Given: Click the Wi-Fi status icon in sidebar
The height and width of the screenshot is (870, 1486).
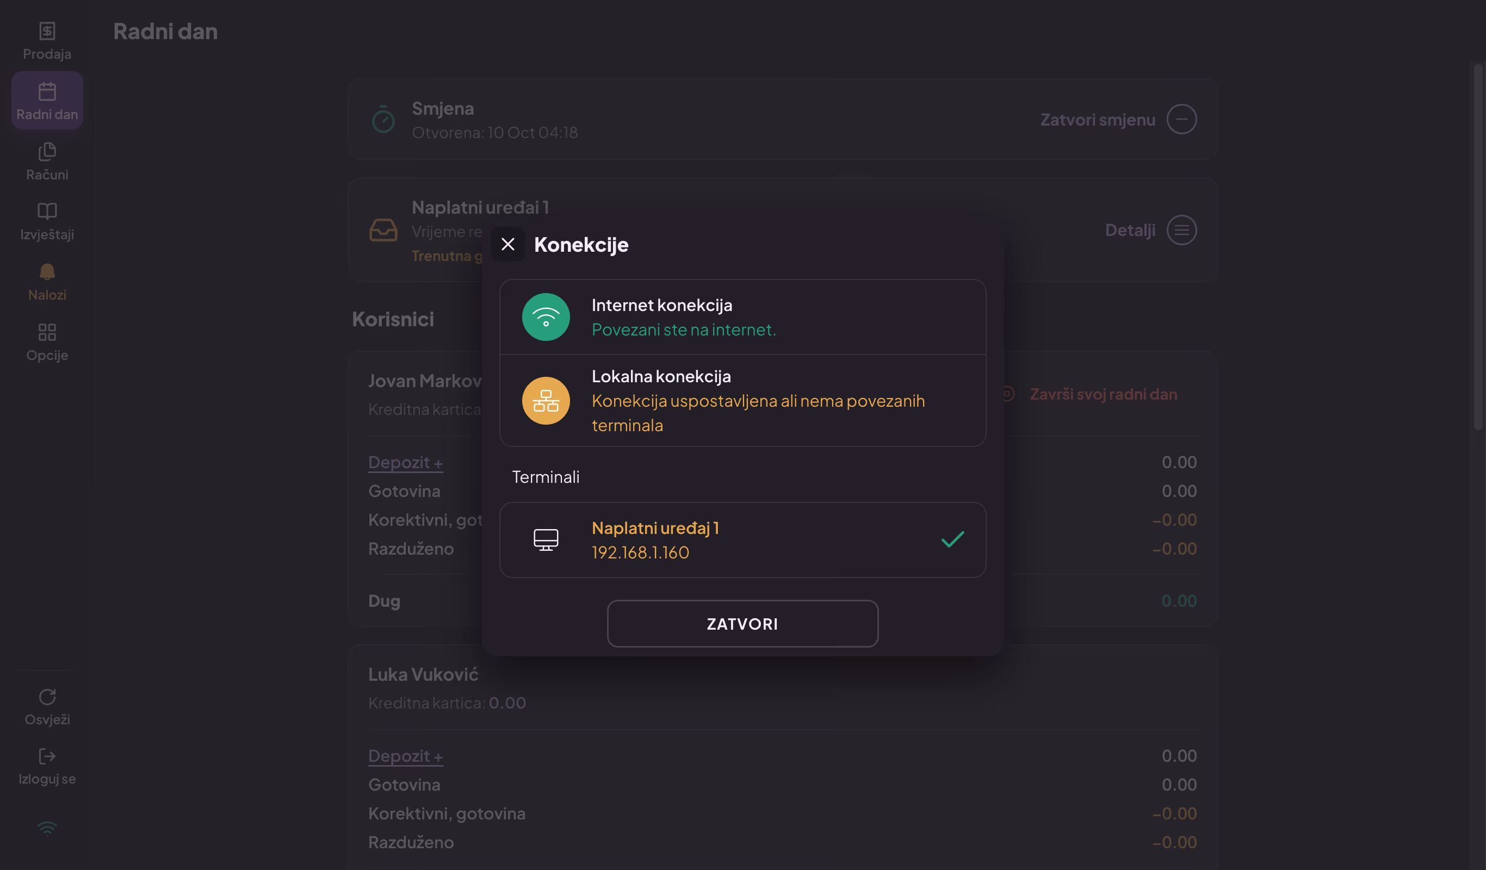Looking at the screenshot, I should pyautogui.click(x=47, y=829).
